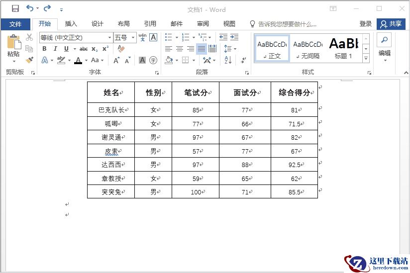Screen dimensions: 410x273
Task: Switch to the 引用 tab
Action: point(150,24)
